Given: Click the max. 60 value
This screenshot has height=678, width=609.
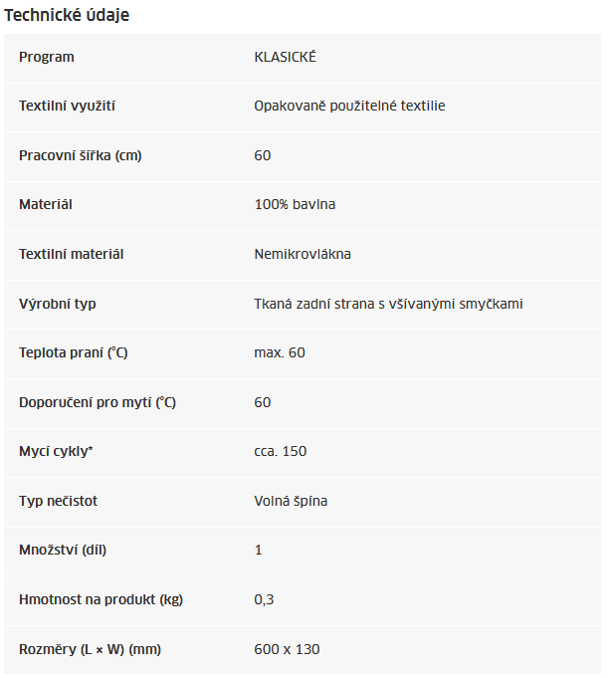Looking at the screenshot, I should click(x=280, y=352).
